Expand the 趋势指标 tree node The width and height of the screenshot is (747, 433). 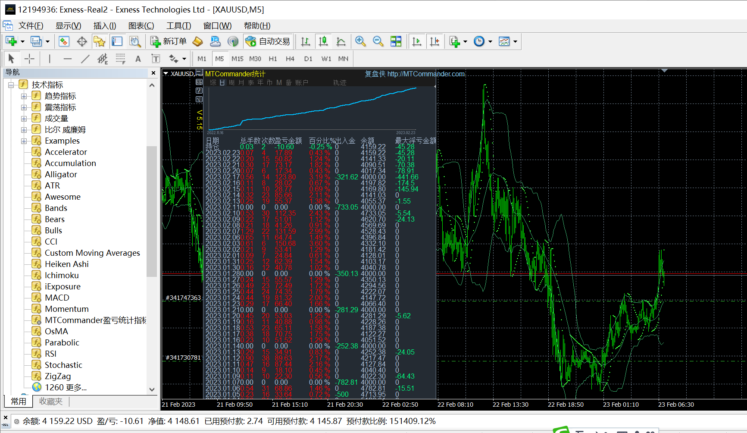pyautogui.click(x=24, y=96)
